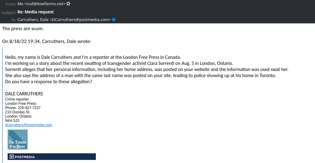This screenshot has width=315, height=163.
Task: Click the "Subject" header label
Action: (9, 12)
